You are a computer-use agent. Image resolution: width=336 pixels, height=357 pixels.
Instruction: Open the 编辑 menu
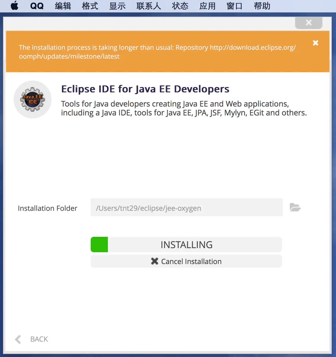(63, 6)
